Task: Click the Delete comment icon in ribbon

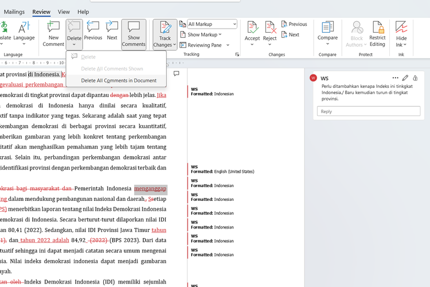Action: coord(74,27)
